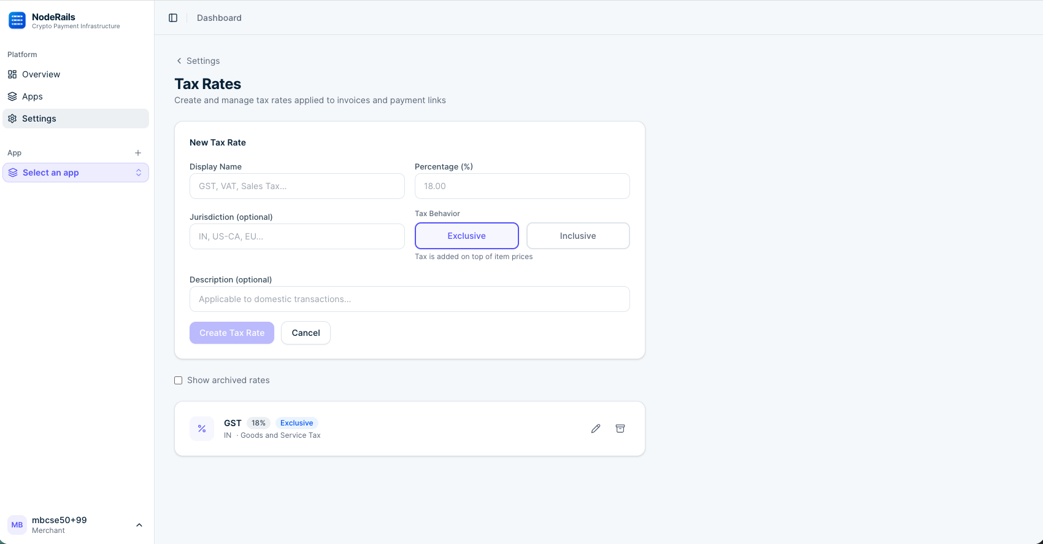Select Inclusive tax behavior

pyautogui.click(x=577, y=236)
